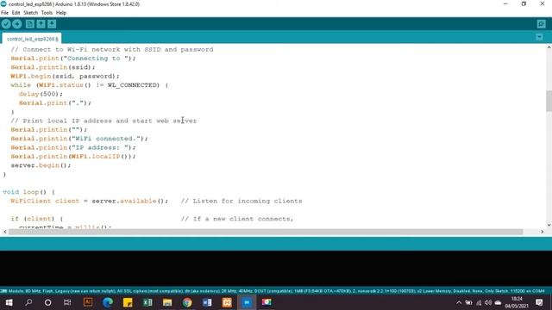552x310 pixels.
Task: Open the tab options dropdown arrow
Action: point(539,37)
